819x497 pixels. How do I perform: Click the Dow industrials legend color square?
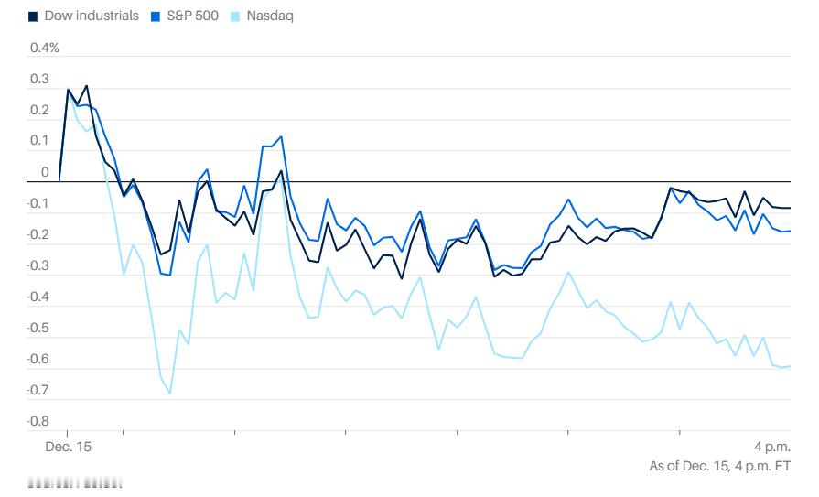pos(33,16)
